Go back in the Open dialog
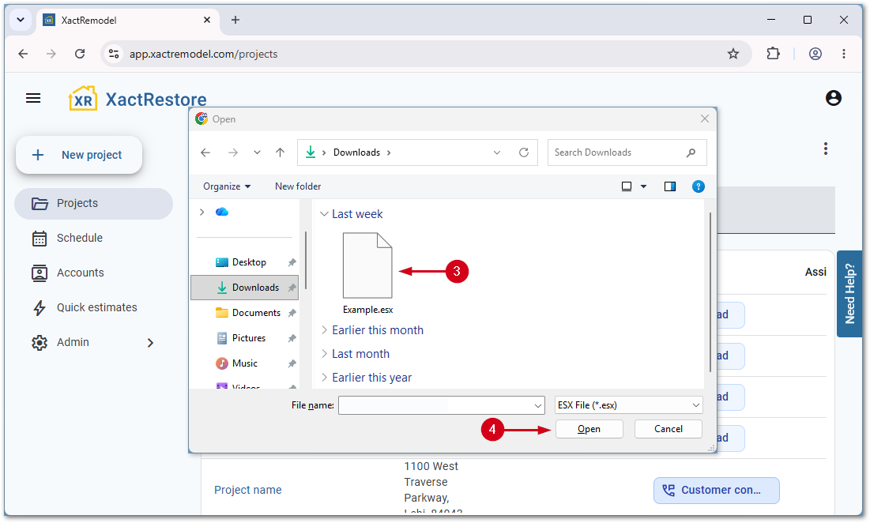870x523 pixels. (x=205, y=152)
